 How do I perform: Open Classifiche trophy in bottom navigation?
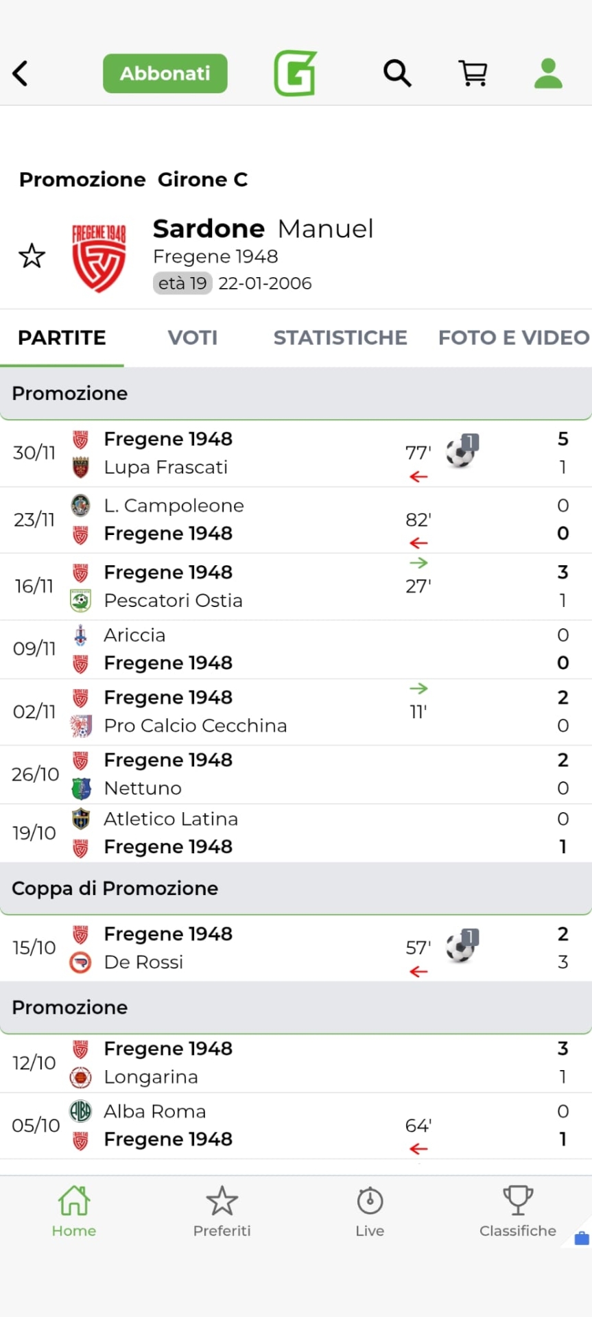coord(518,1211)
